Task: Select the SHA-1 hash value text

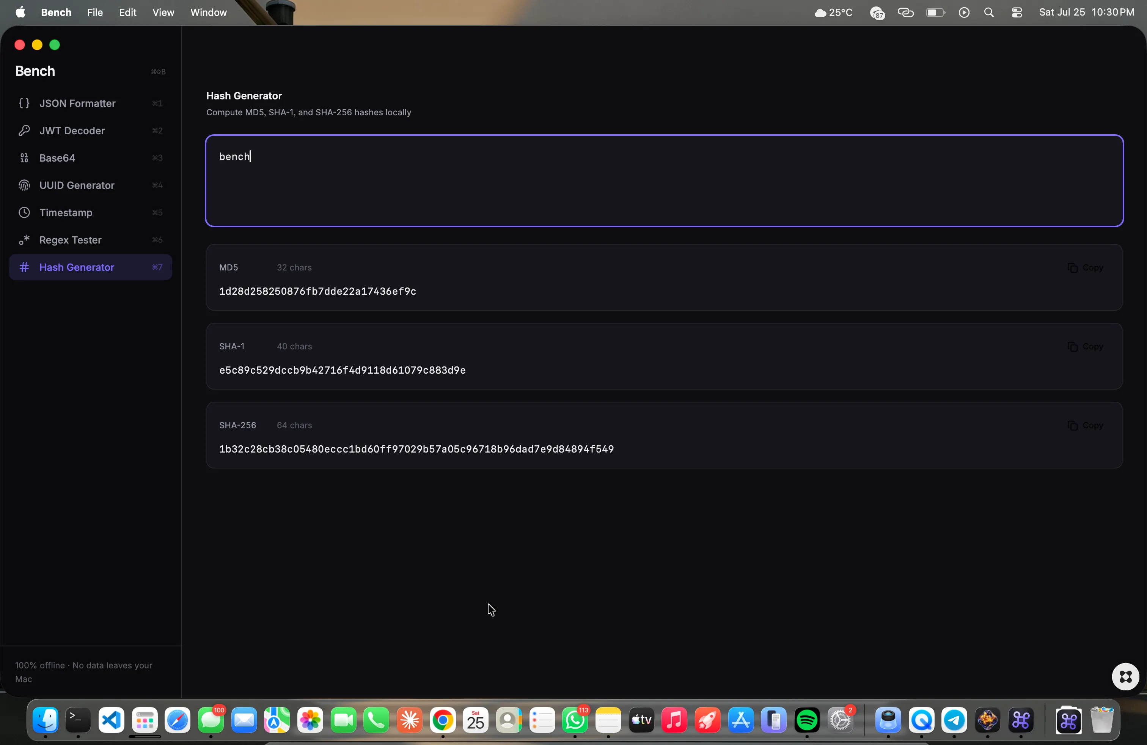Action: (x=342, y=371)
